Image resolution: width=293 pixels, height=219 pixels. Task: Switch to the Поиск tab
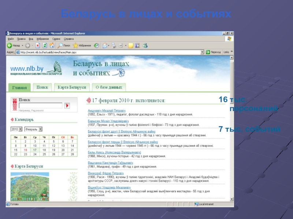point(42,87)
